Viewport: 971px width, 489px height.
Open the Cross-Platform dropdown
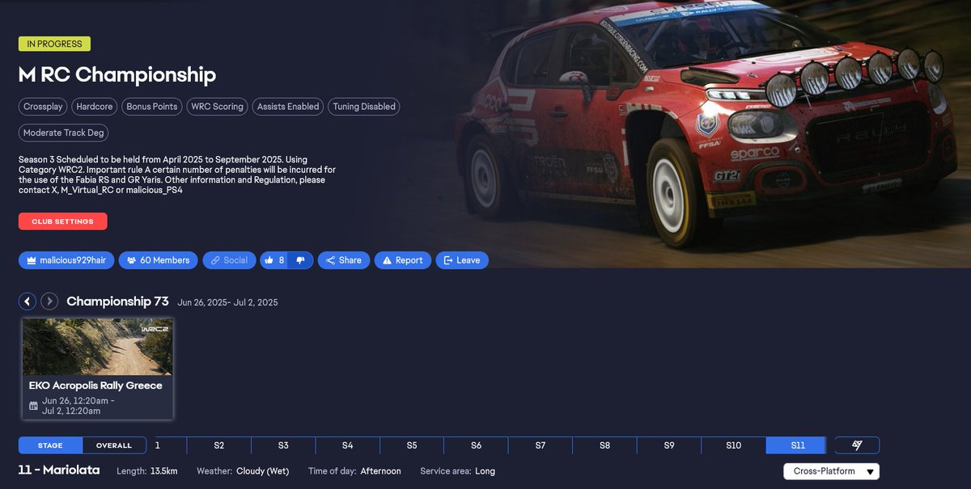831,471
